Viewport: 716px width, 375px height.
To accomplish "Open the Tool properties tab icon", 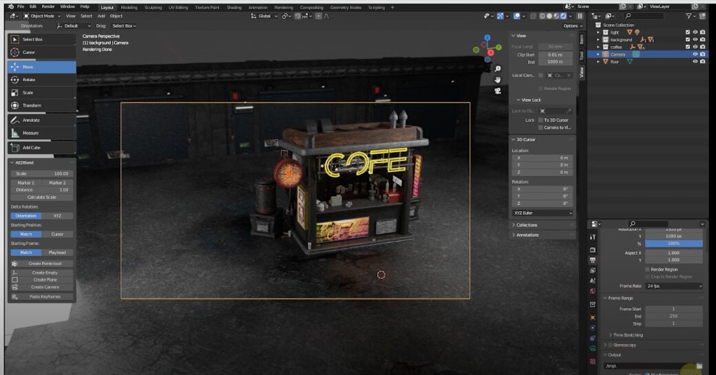I will (x=592, y=237).
